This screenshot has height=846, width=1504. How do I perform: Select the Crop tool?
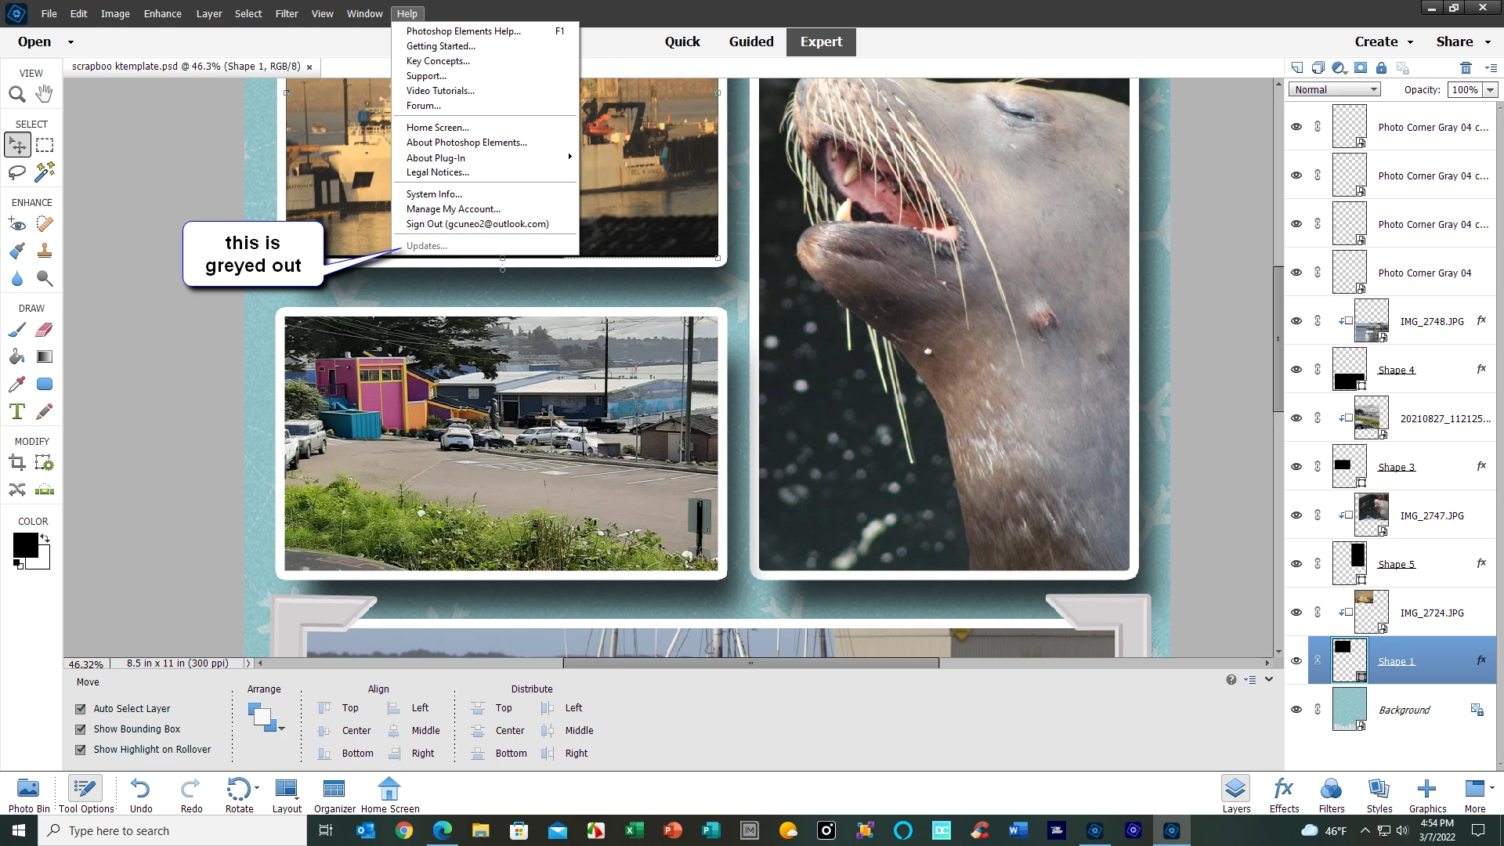click(16, 463)
